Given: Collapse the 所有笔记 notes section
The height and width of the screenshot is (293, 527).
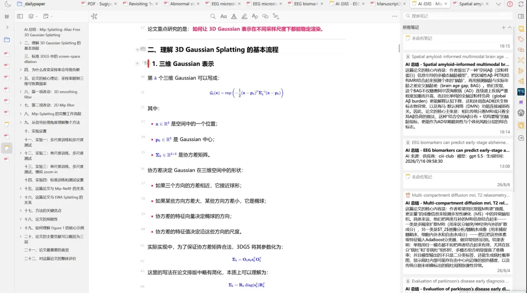Looking at the screenshot, I should [x=509, y=27].
